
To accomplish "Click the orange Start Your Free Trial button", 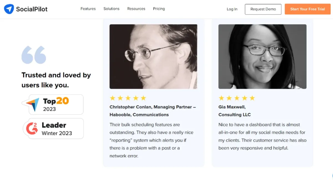I will [x=307, y=9].
